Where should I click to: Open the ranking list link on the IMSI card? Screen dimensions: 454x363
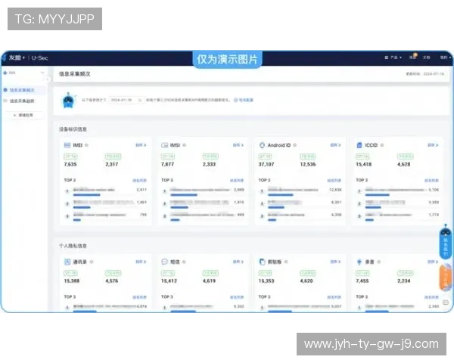(237, 180)
